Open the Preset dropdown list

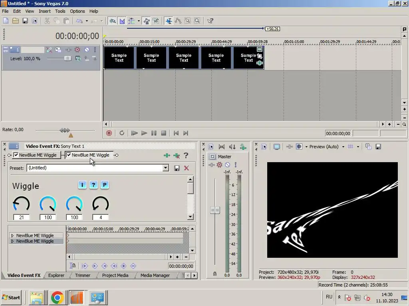click(x=166, y=168)
